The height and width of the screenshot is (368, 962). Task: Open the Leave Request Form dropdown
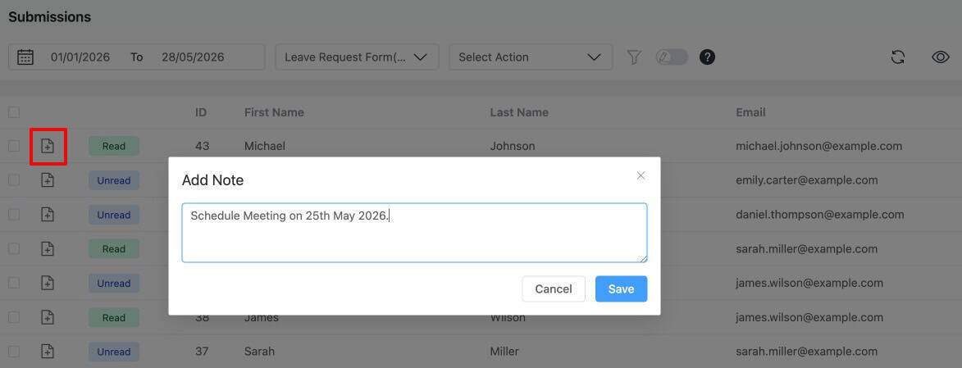357,57
